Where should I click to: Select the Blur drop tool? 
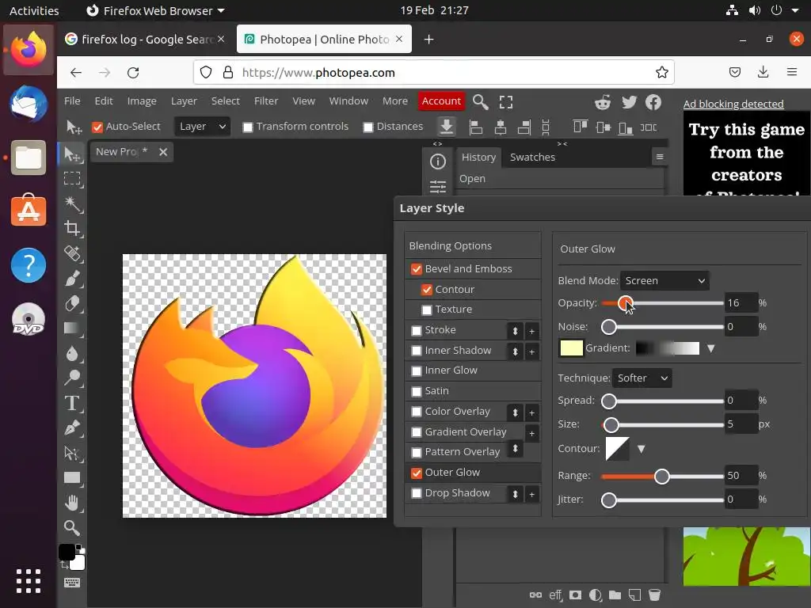click(72, 354)
